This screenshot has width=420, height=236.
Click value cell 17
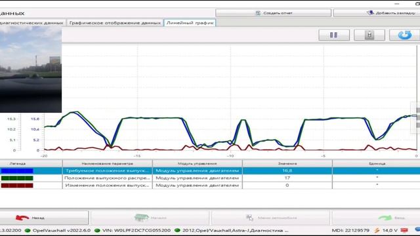[x=287, y=178]
